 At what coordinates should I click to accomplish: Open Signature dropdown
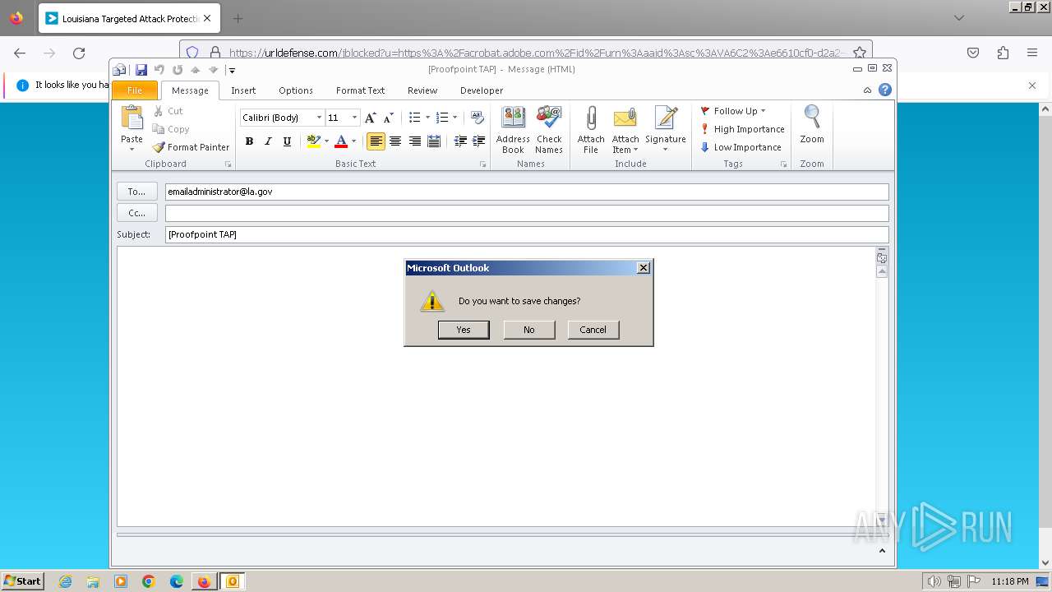click(x=666, y=130)
